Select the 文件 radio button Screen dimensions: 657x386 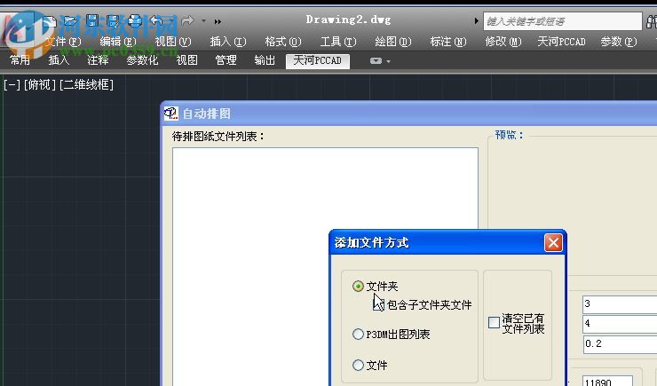click(x=358, y=365)
